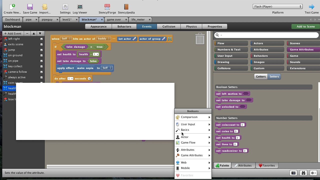Toggle the always active event checkbox
The image size is (320, 180).
tap(41, 77)
